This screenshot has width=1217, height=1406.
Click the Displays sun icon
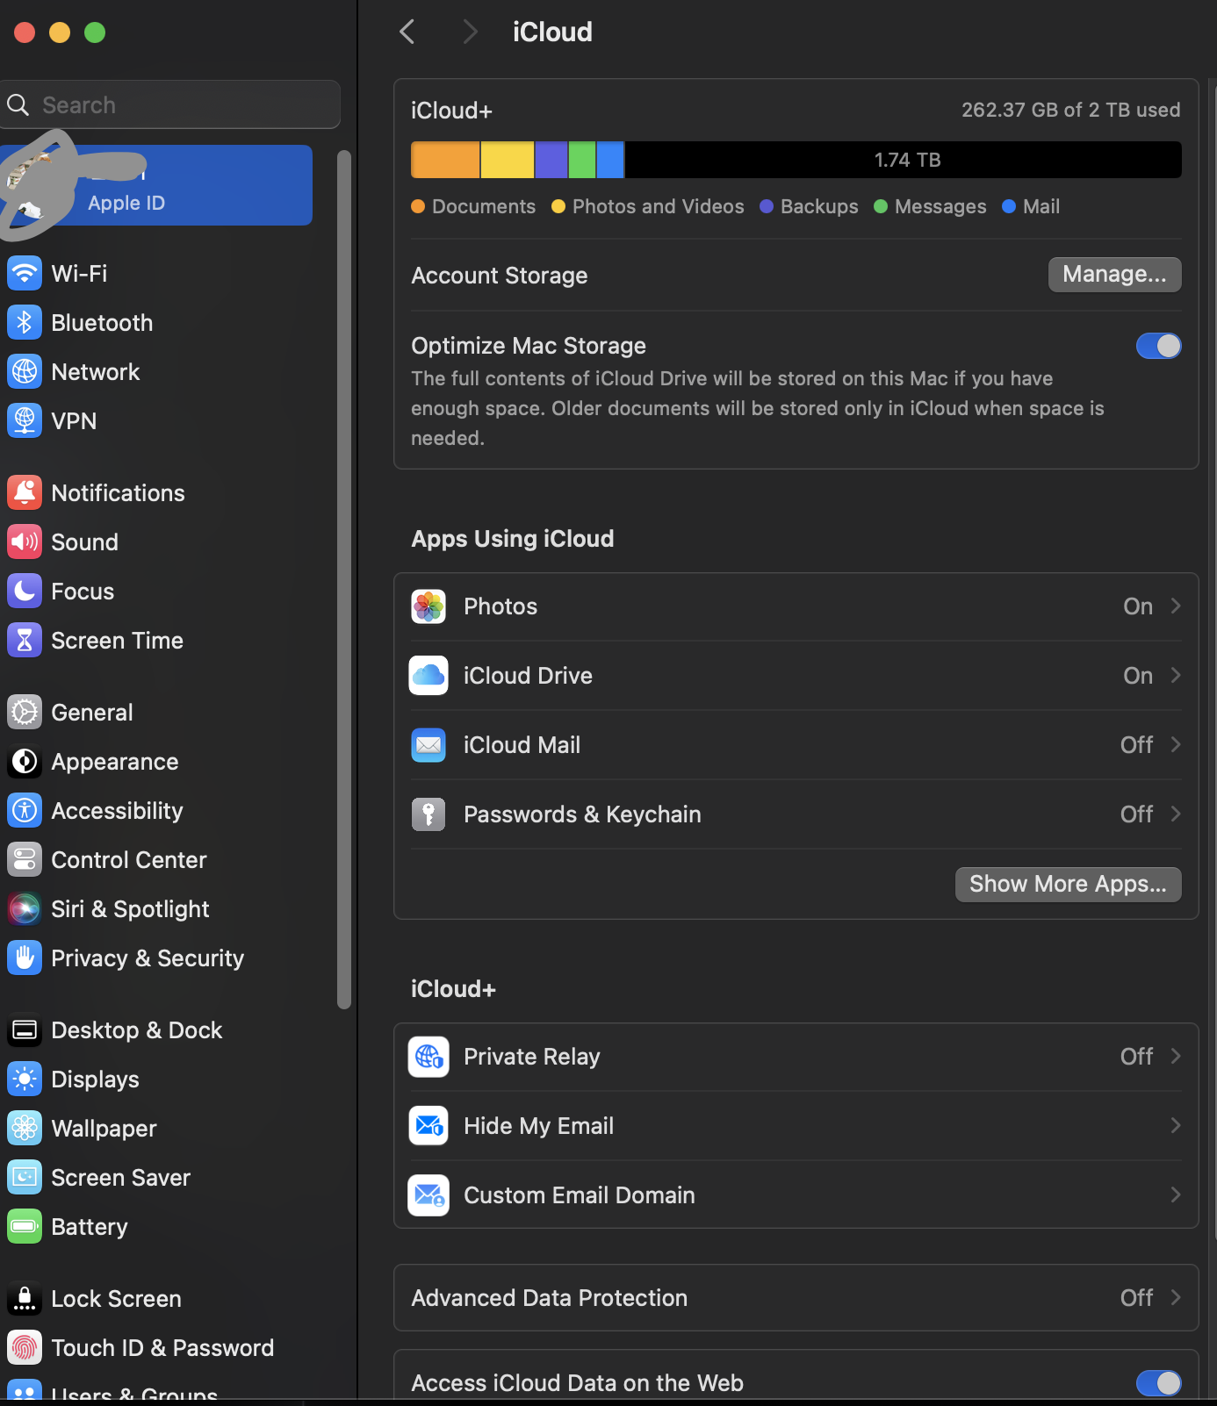point(25,1079)
